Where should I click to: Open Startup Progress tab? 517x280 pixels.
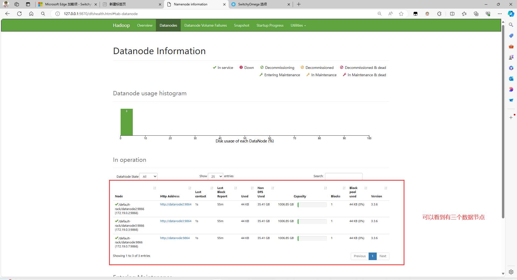[x=270, y=25]
